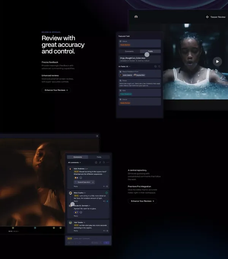Screen dimensions: 228x259
Task: Click the teal Color Correction tag
Action: coord(126,94)
